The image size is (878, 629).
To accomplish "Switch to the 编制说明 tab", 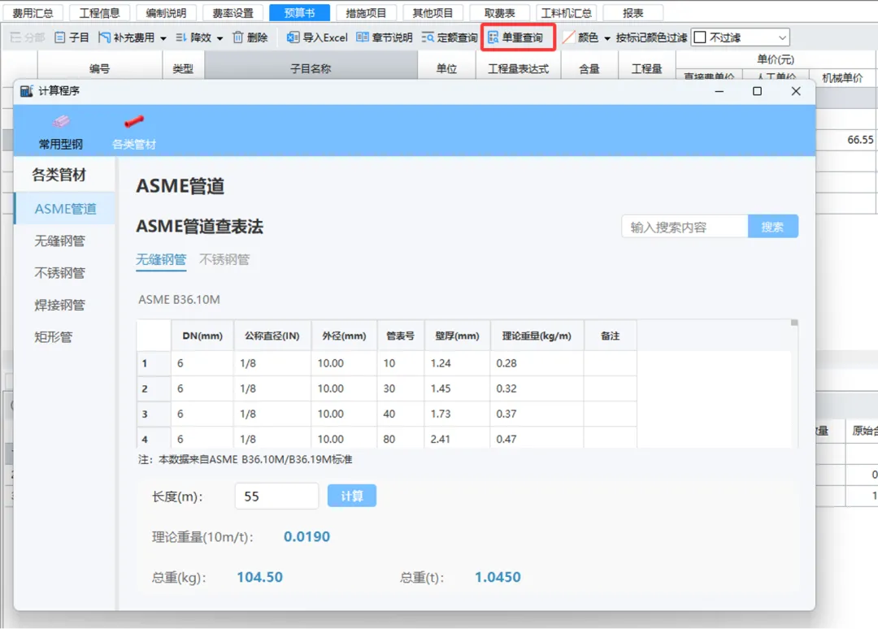I will pyautogui.click(x=166, y=13).
